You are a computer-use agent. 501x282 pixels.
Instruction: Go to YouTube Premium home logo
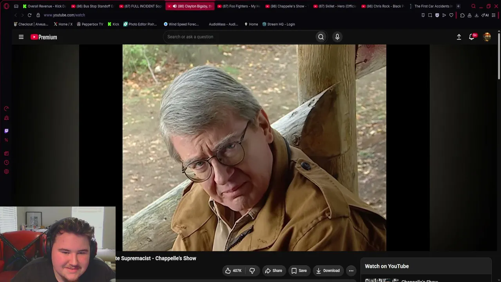coord(44,37)
